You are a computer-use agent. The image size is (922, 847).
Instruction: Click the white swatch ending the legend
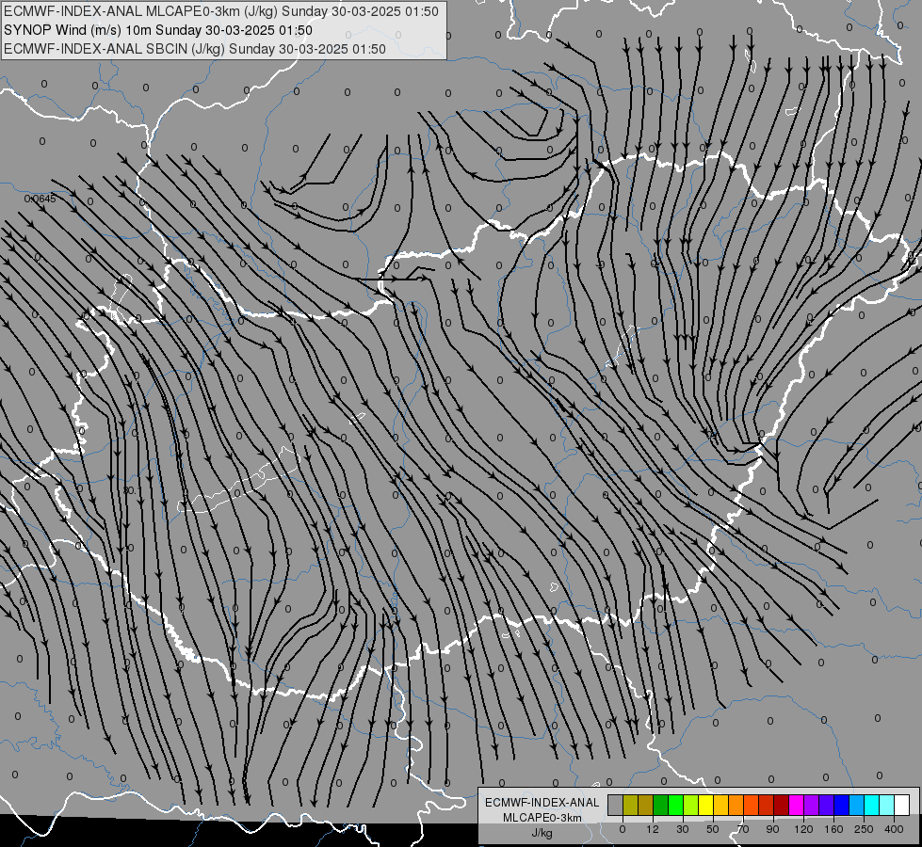pyautogui.click(x=902, y=805)
